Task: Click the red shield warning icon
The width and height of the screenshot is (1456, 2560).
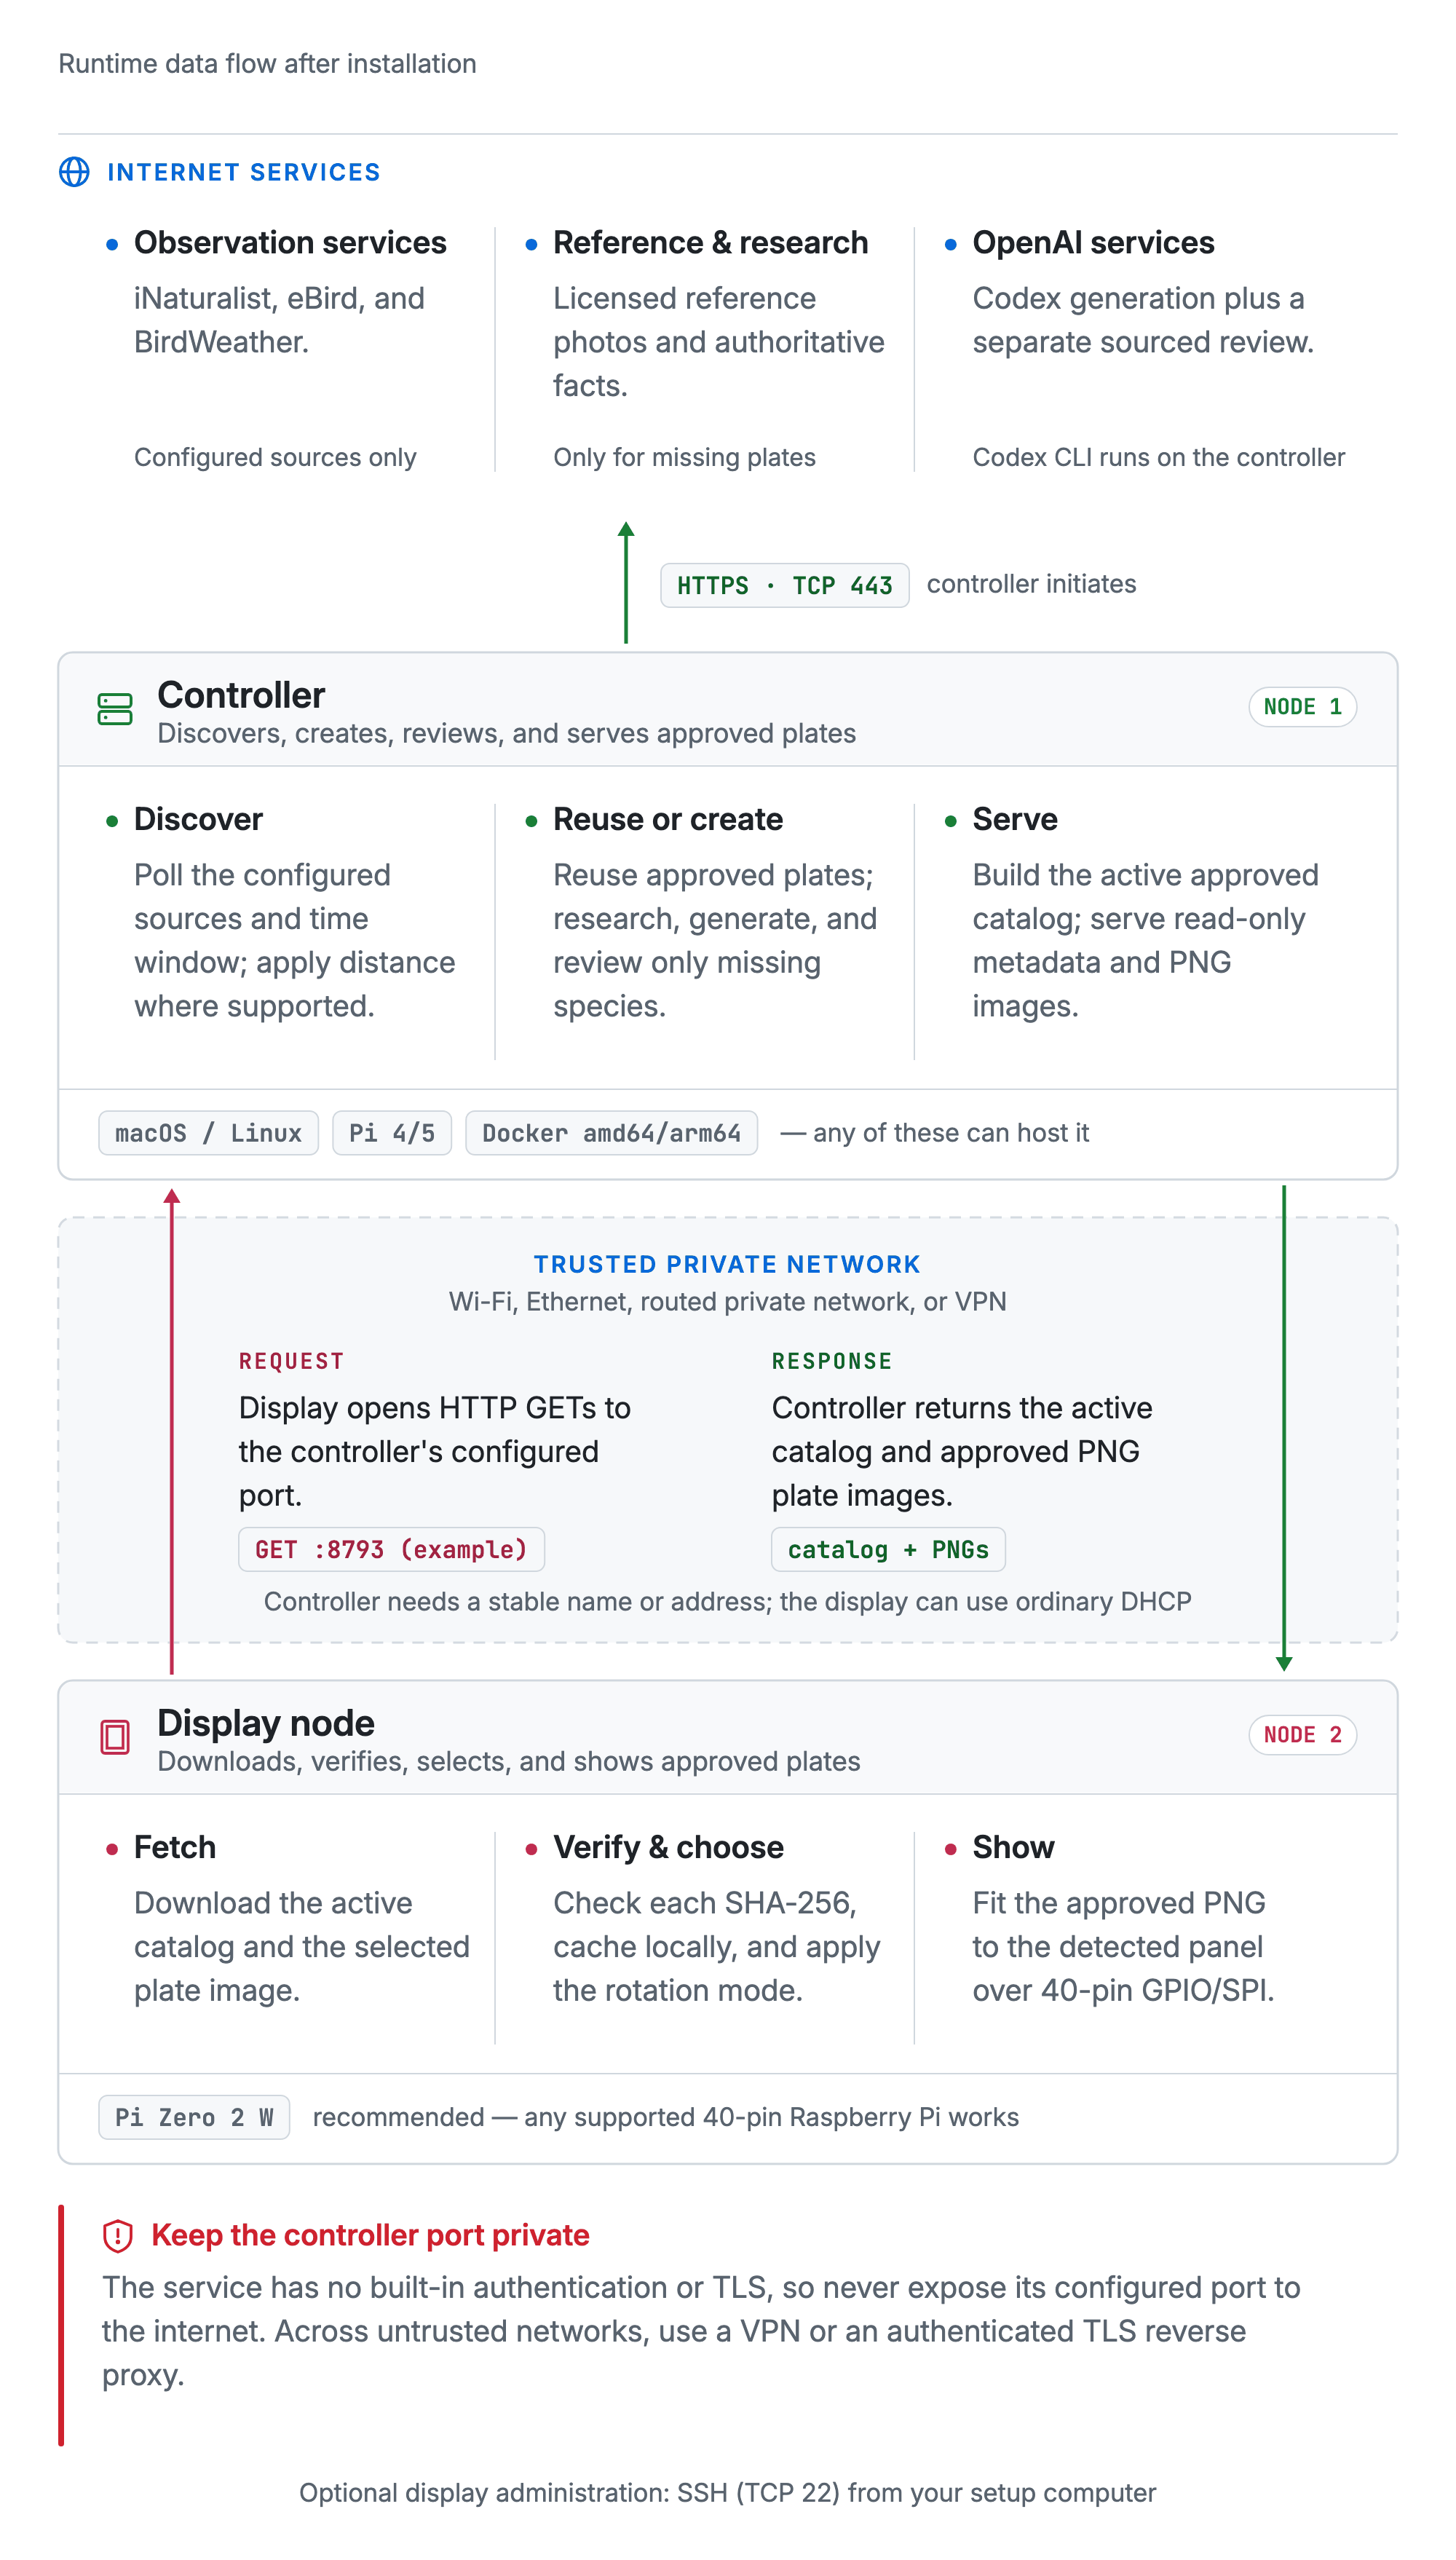Action: [118, 2235]
